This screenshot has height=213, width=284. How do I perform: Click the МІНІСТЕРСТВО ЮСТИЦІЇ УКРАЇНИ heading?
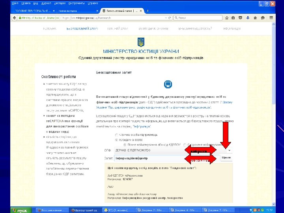[x=141, y=51]
